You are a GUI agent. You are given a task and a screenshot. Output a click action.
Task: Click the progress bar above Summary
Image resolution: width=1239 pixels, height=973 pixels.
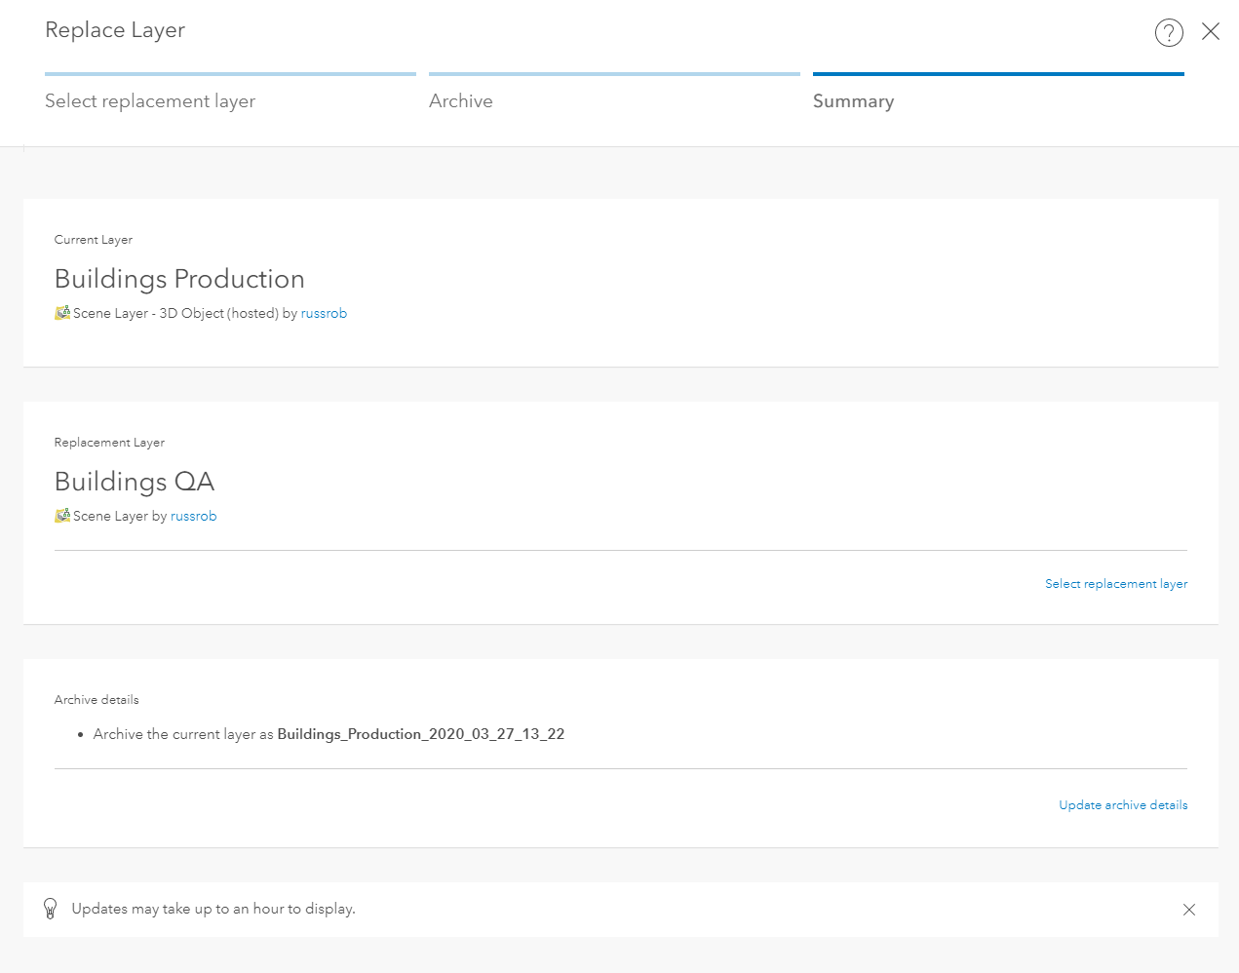click(x=998, y=74)
